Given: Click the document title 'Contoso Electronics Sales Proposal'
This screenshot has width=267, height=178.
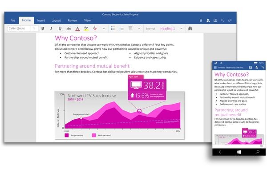Looking at the screenshot, I should coord(121,15).
